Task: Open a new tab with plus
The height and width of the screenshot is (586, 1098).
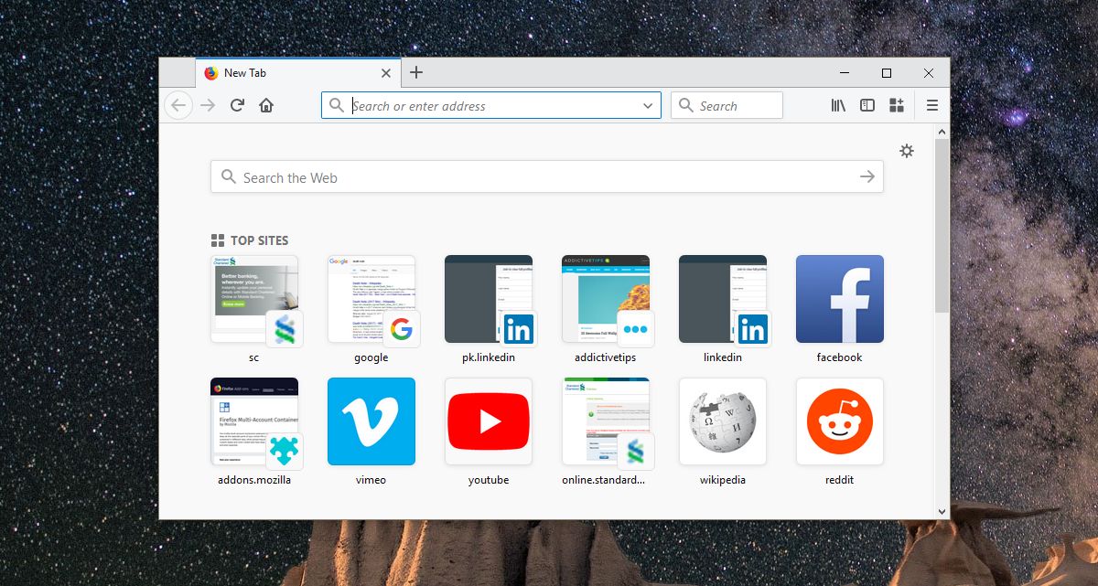Action: 416,72
